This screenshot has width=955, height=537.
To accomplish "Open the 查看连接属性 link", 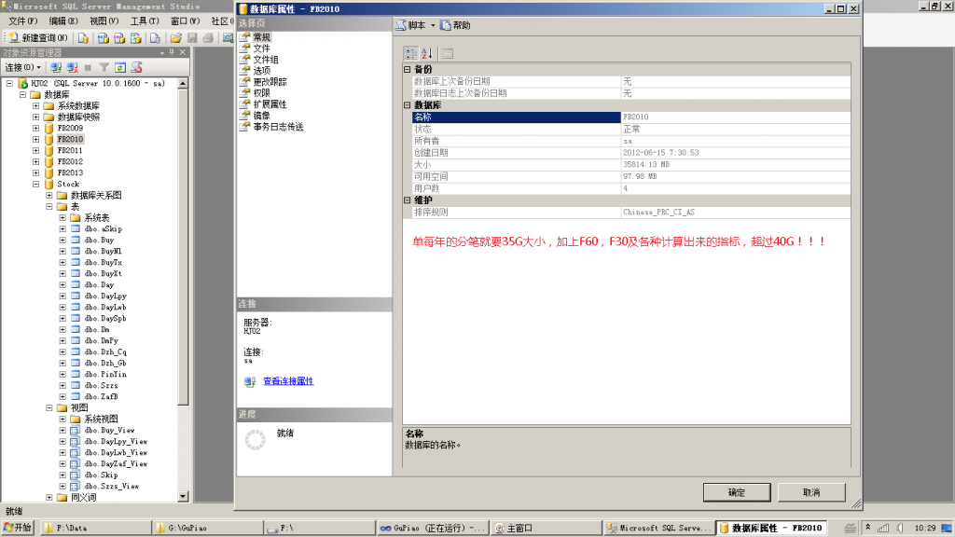I will (x=288, y=381).
